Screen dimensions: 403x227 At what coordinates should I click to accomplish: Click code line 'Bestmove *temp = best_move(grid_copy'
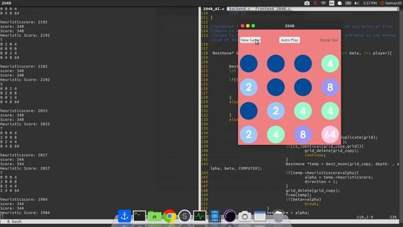click(343, 164)
